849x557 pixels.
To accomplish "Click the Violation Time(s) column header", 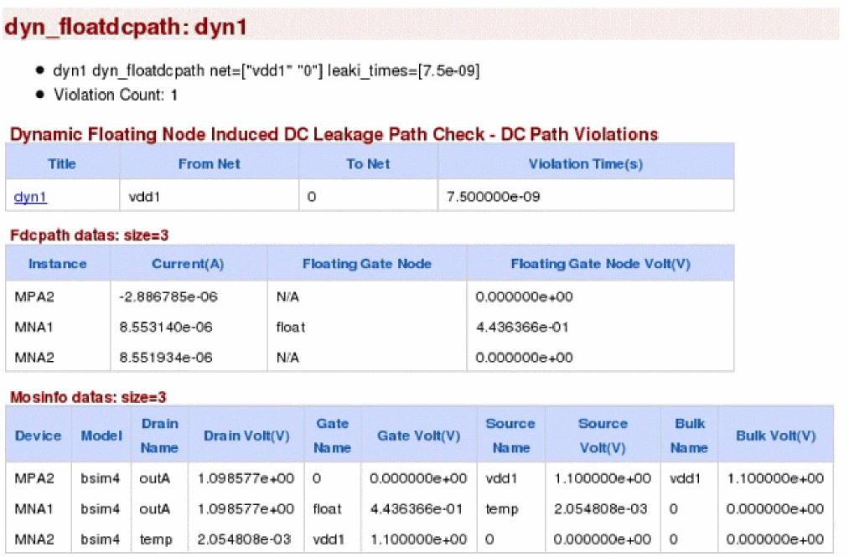I will tap(585, 164).
